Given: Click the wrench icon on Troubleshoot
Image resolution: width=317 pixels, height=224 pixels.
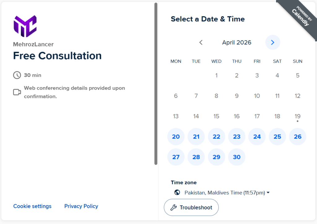Looking at the screenshot, I should [174, 207].
